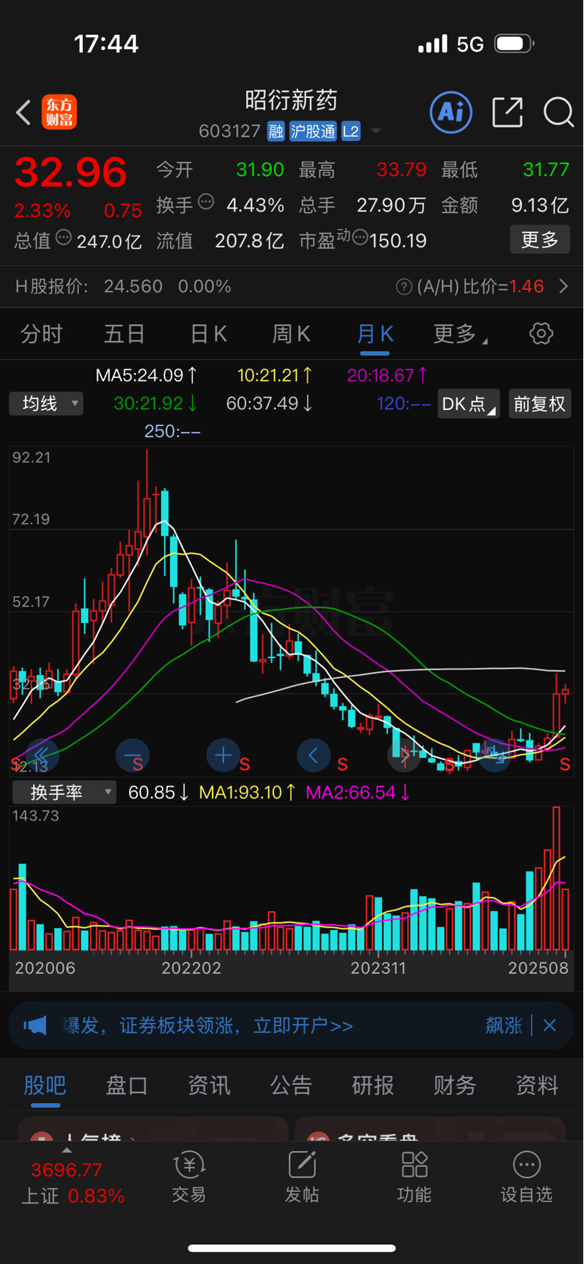Expand stock title dropdown arrow
584x1264 pixels.
pos(376,132)
